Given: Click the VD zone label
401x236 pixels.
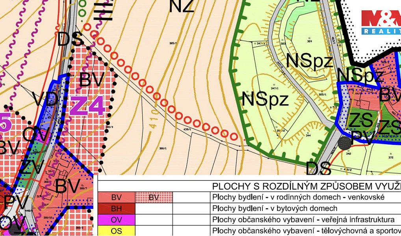Looking at the screenshot, I should tap(45, 99).
